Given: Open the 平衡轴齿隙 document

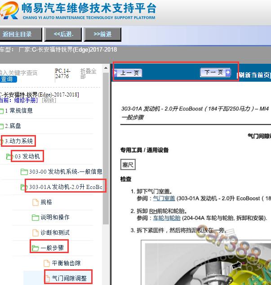Looking at the screenshot, I should click(x=66, y=263).
